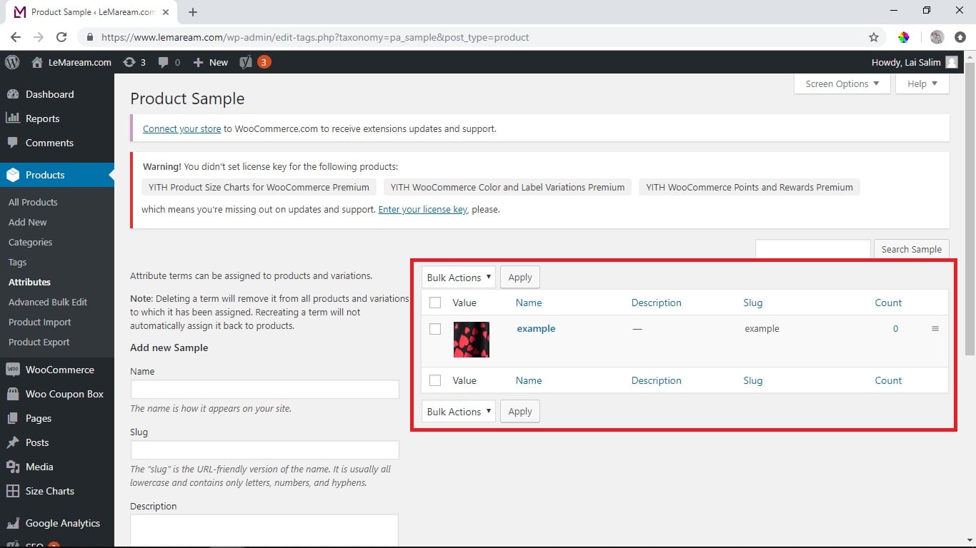Click the Description textarea
The height and width of the screenshot is (548, 976).
point(264,531)
